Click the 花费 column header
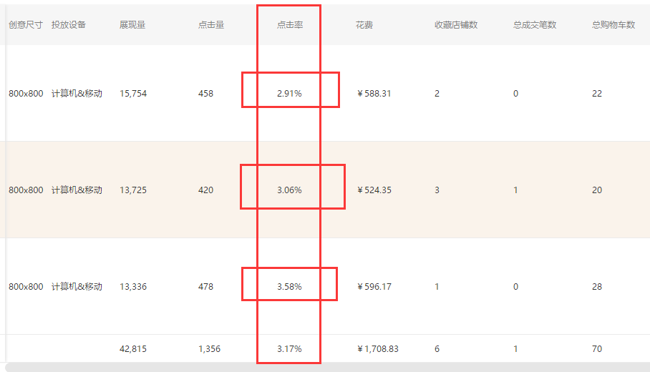This screenshot has width=650, height=372. click(x=364, y=25)
